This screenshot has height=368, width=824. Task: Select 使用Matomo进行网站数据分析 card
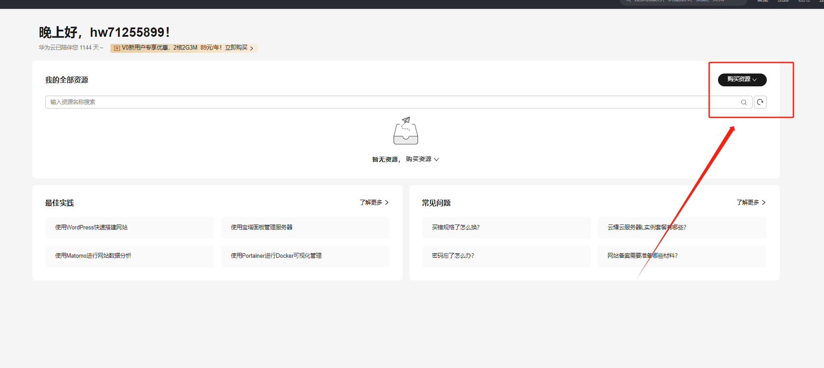[x=129, y=256]
